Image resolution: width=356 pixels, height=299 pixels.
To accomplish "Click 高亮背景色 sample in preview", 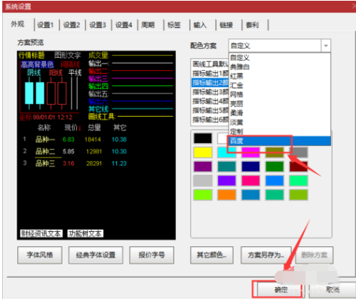I will coord(37,65).
